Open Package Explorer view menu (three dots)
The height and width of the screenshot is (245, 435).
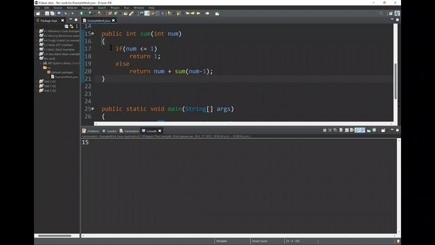pos(77,27)
